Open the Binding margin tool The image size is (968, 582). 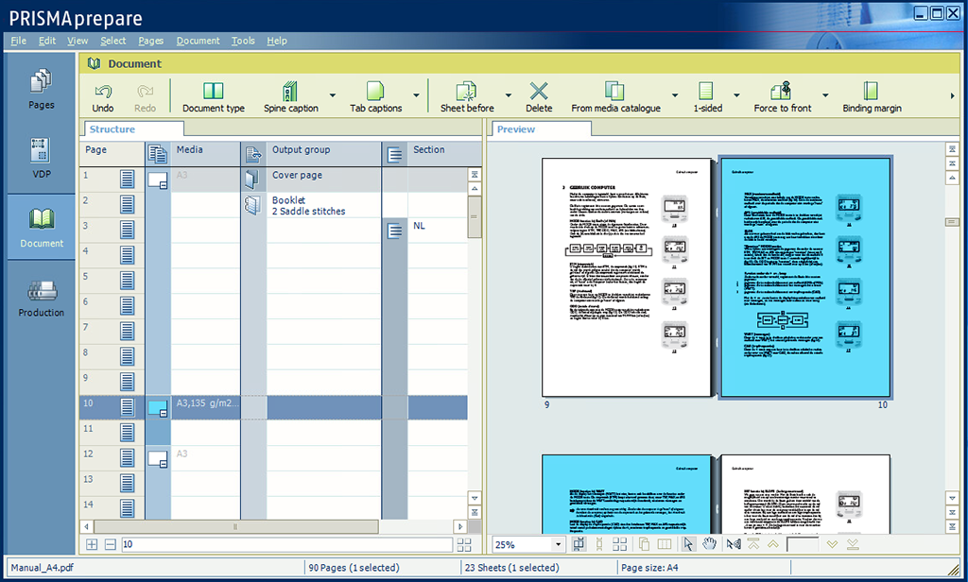[x=872, y=97]
